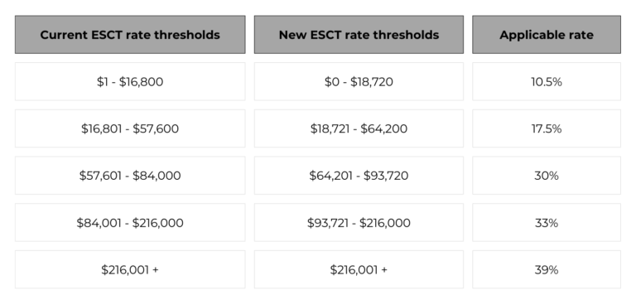Select the Current ESCT rate thresholds header
Screen dimensions: 636x300
[x=130, y=35]
